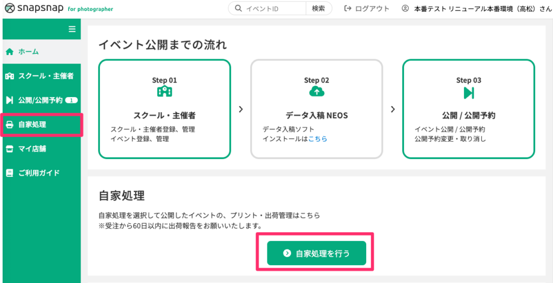Open the こちら install link

coord(318,139)
